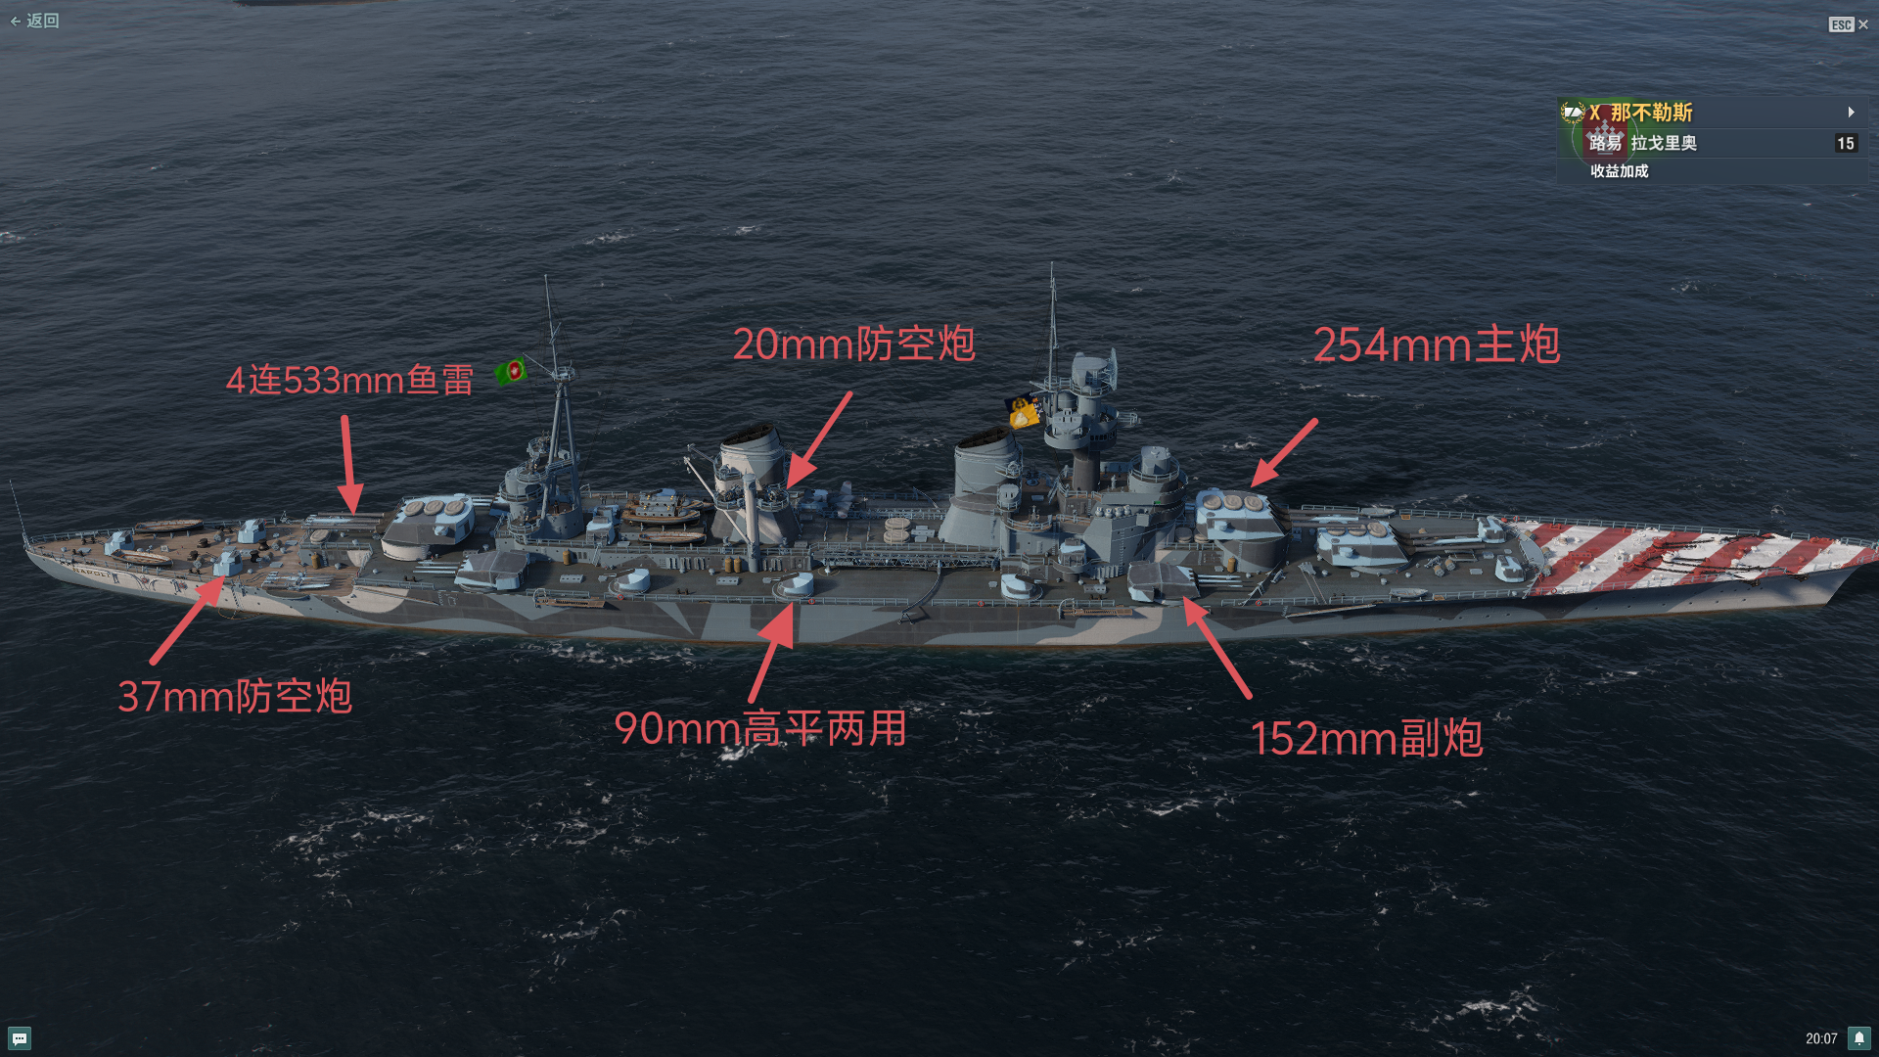Click the commander level 15 badge
The width and height of the screenshot is (1879, 1057).
pos(1846,144)
